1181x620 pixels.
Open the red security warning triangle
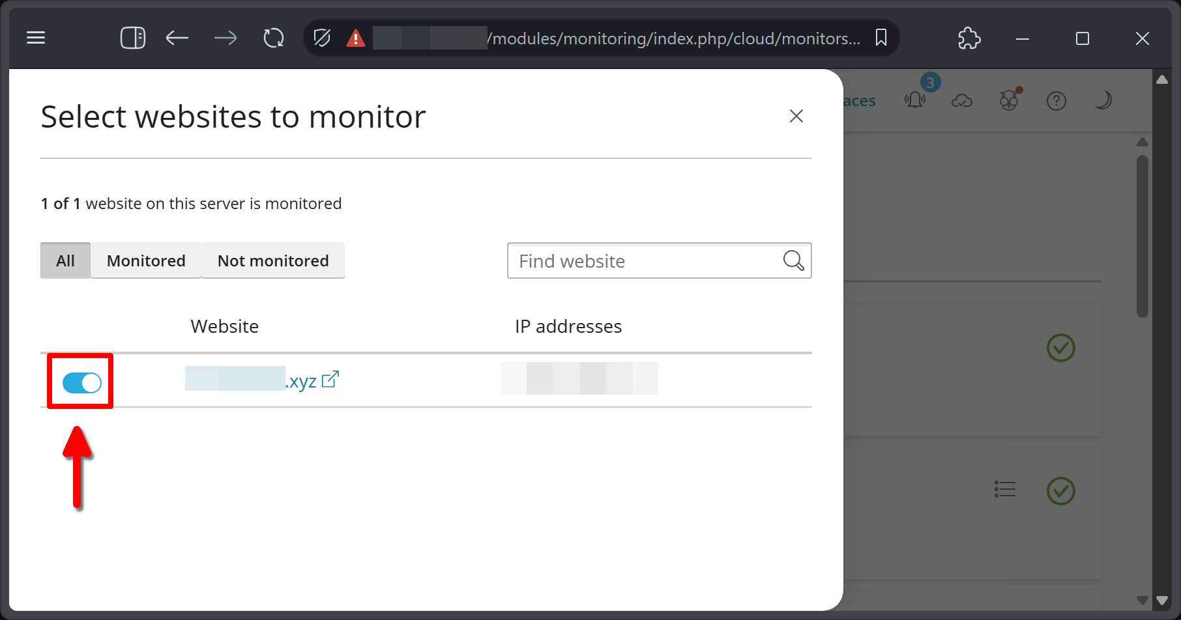click(356, 38)
